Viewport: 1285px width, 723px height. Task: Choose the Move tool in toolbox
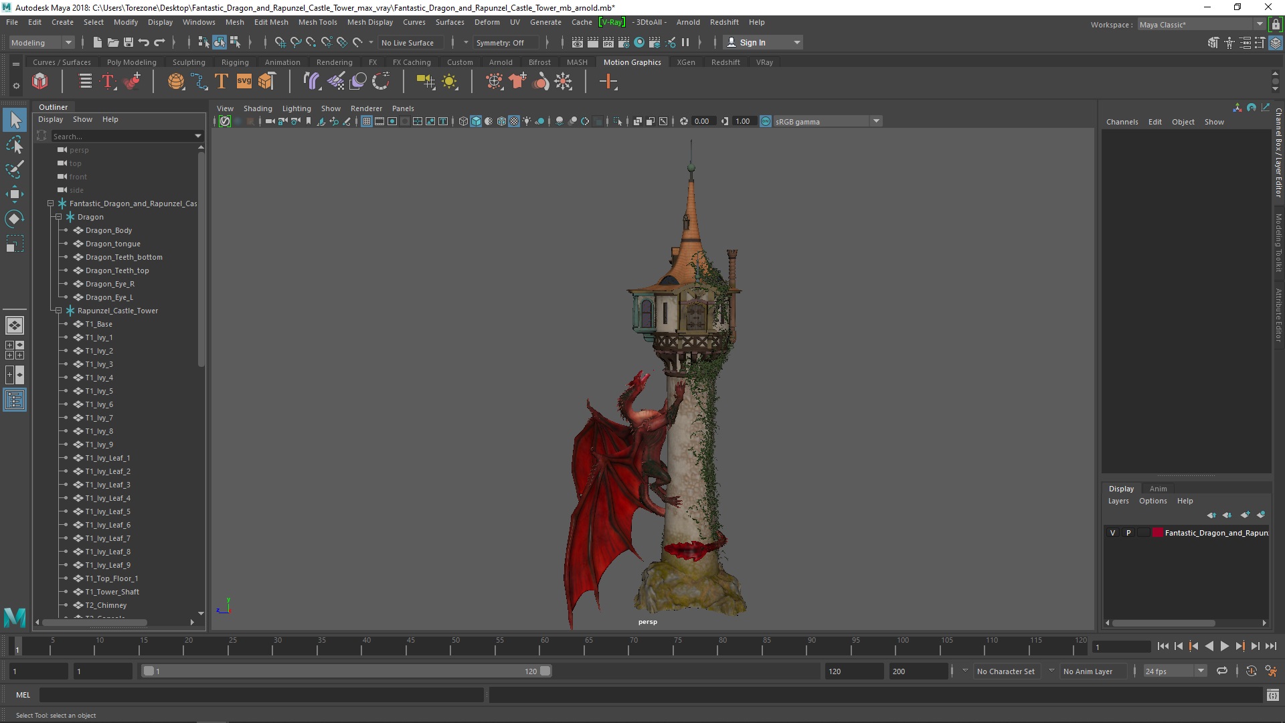coord(15,194)
